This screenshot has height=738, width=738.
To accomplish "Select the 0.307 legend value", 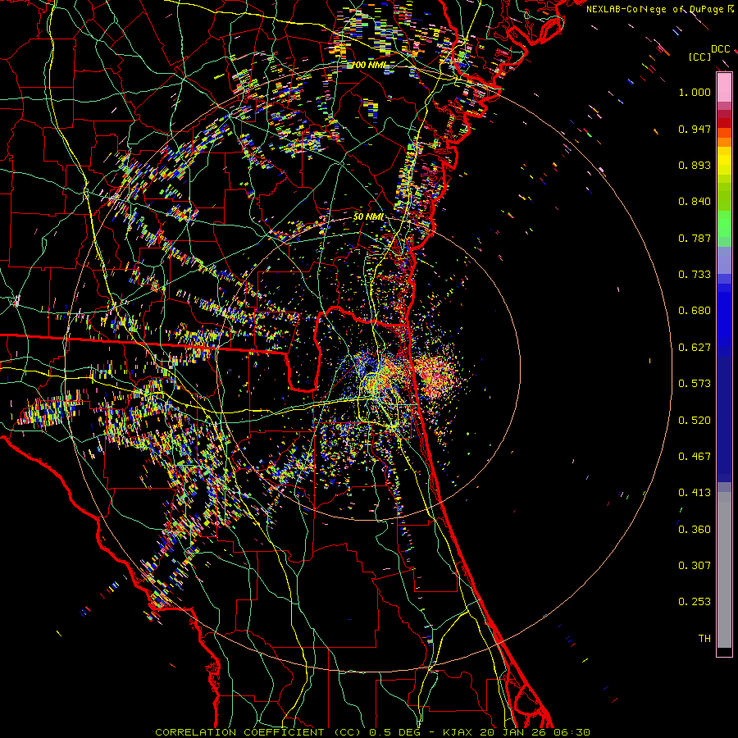I will [695, 566].
